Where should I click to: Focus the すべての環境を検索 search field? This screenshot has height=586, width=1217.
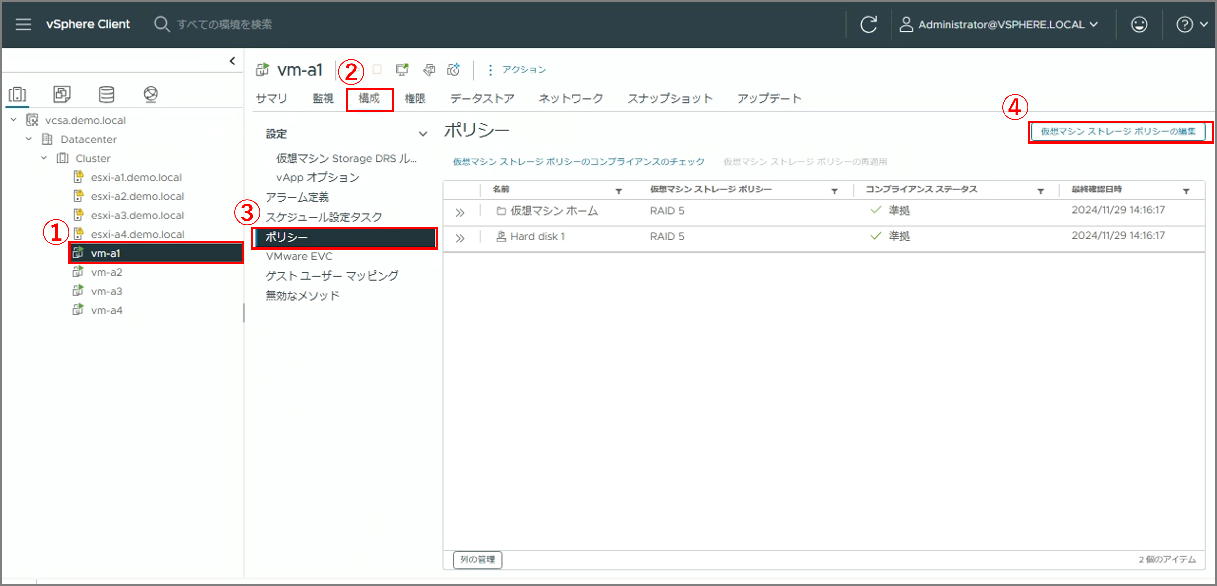tap(224, 24)
